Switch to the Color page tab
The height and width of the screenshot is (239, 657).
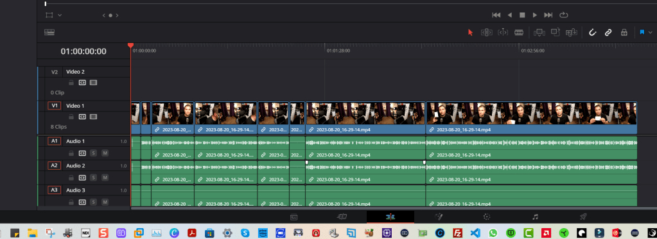click(x=486, y=217)
